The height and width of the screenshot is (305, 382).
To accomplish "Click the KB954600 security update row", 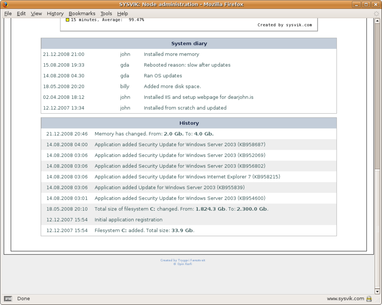I will [189, 198].
